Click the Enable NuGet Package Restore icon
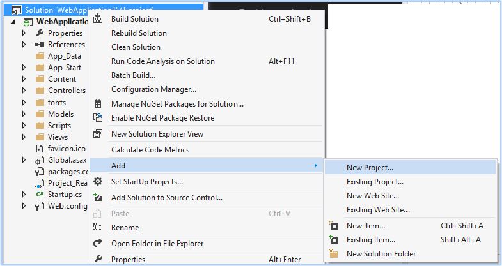This screenshot has width=502, height=266. 98,117
